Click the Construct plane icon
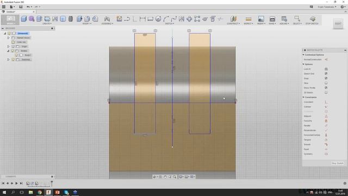Viewport: 348px width, 196px height. pyautogui.click(x=233, y=19)
